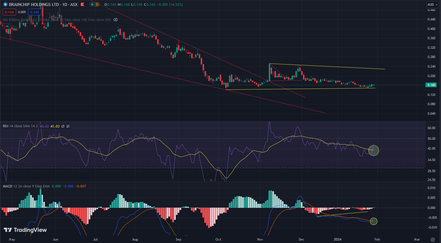Click the first ∅ symbol in RSI legend
The height and width of the screenshot is (243, 441).
coord(63,126)
